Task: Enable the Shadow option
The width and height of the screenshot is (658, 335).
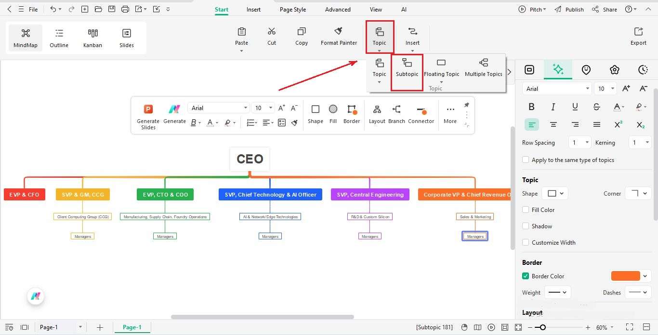Action: pos(526,226)
